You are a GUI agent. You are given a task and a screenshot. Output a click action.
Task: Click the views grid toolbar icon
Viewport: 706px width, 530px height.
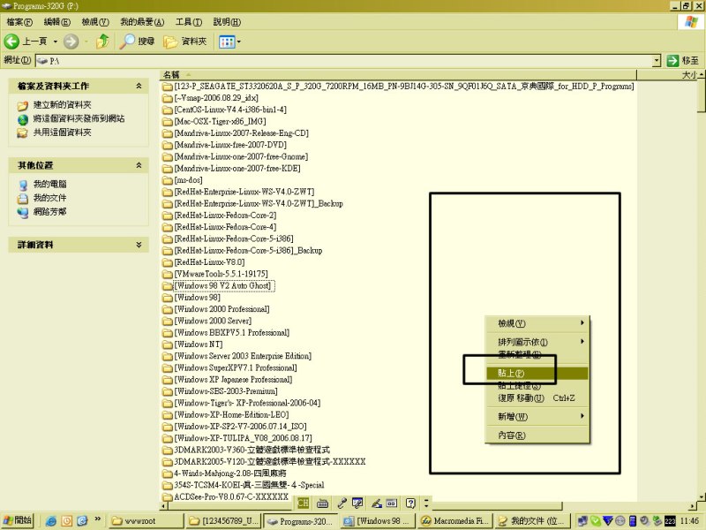coord(226,42)
